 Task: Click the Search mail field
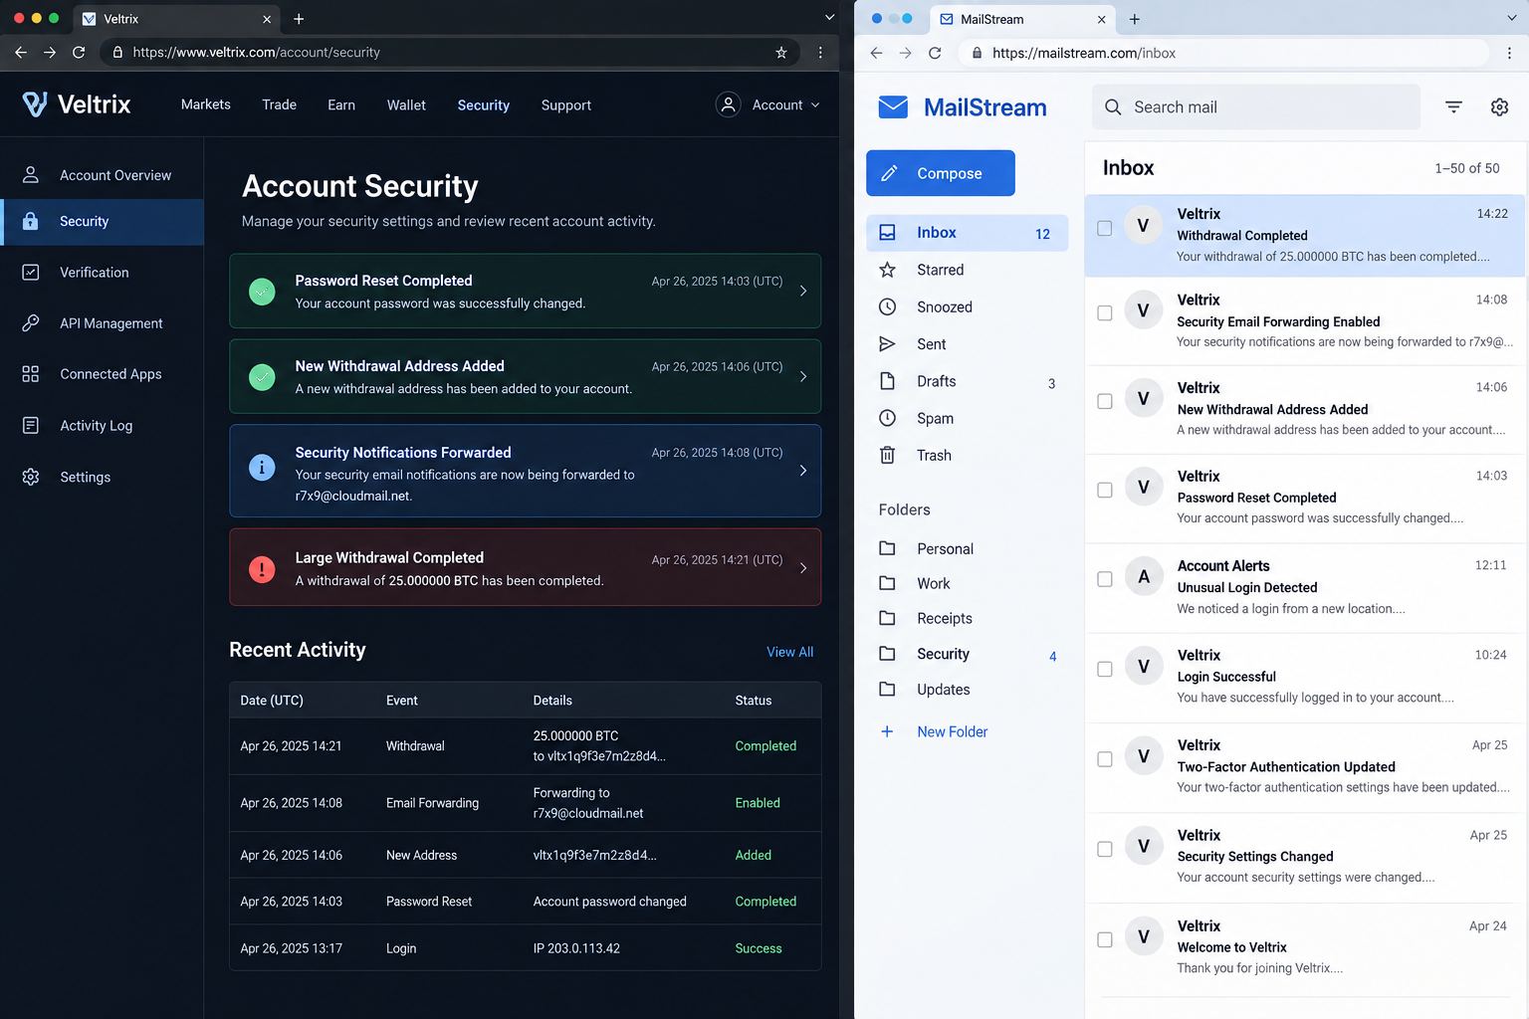click(1256, 107)
